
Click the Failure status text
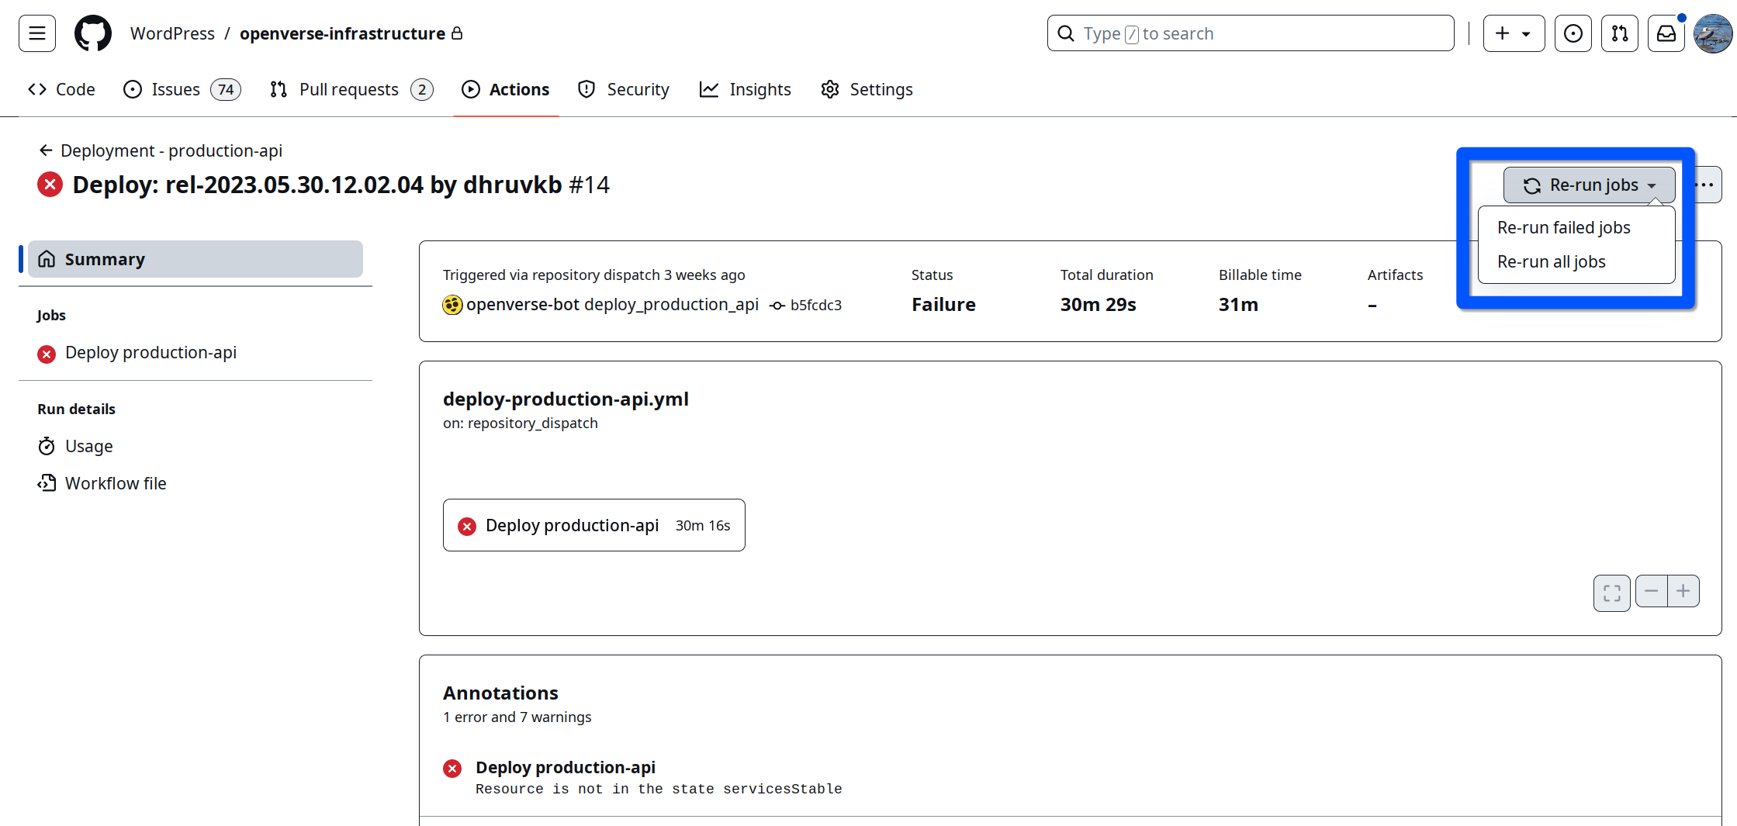pyautogui.click(x=943, y=304)
